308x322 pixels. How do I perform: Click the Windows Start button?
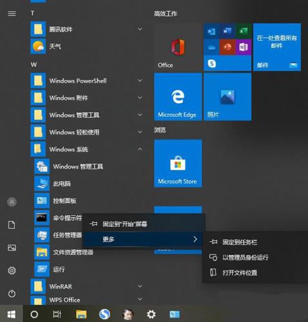pyautogui.click(x=12, y=314)
